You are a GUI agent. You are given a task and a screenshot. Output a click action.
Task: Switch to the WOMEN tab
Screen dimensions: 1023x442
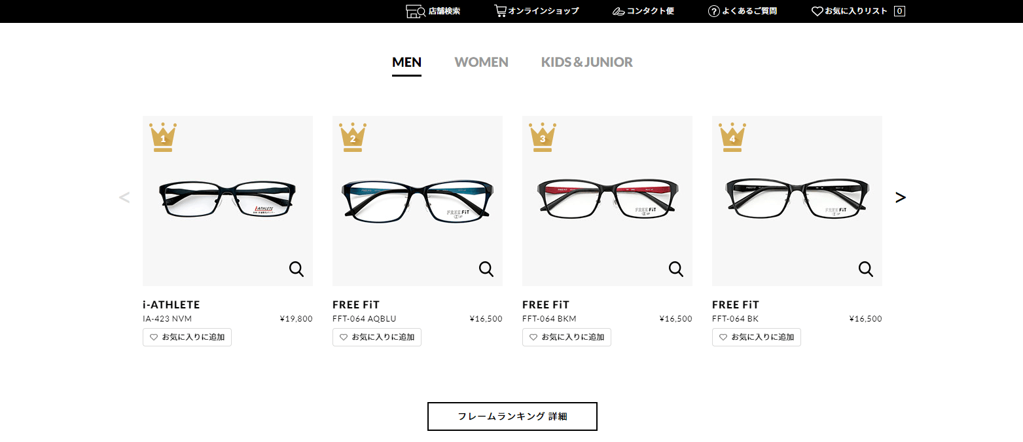coord(482,62)
